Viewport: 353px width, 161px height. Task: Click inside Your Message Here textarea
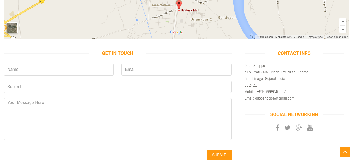pyautogui.click(x=118, y=119)
